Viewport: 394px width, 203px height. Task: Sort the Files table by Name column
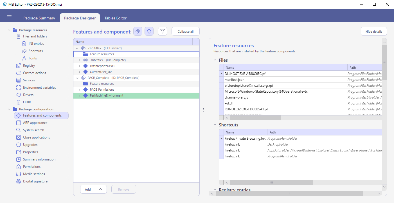pos(285,68)
